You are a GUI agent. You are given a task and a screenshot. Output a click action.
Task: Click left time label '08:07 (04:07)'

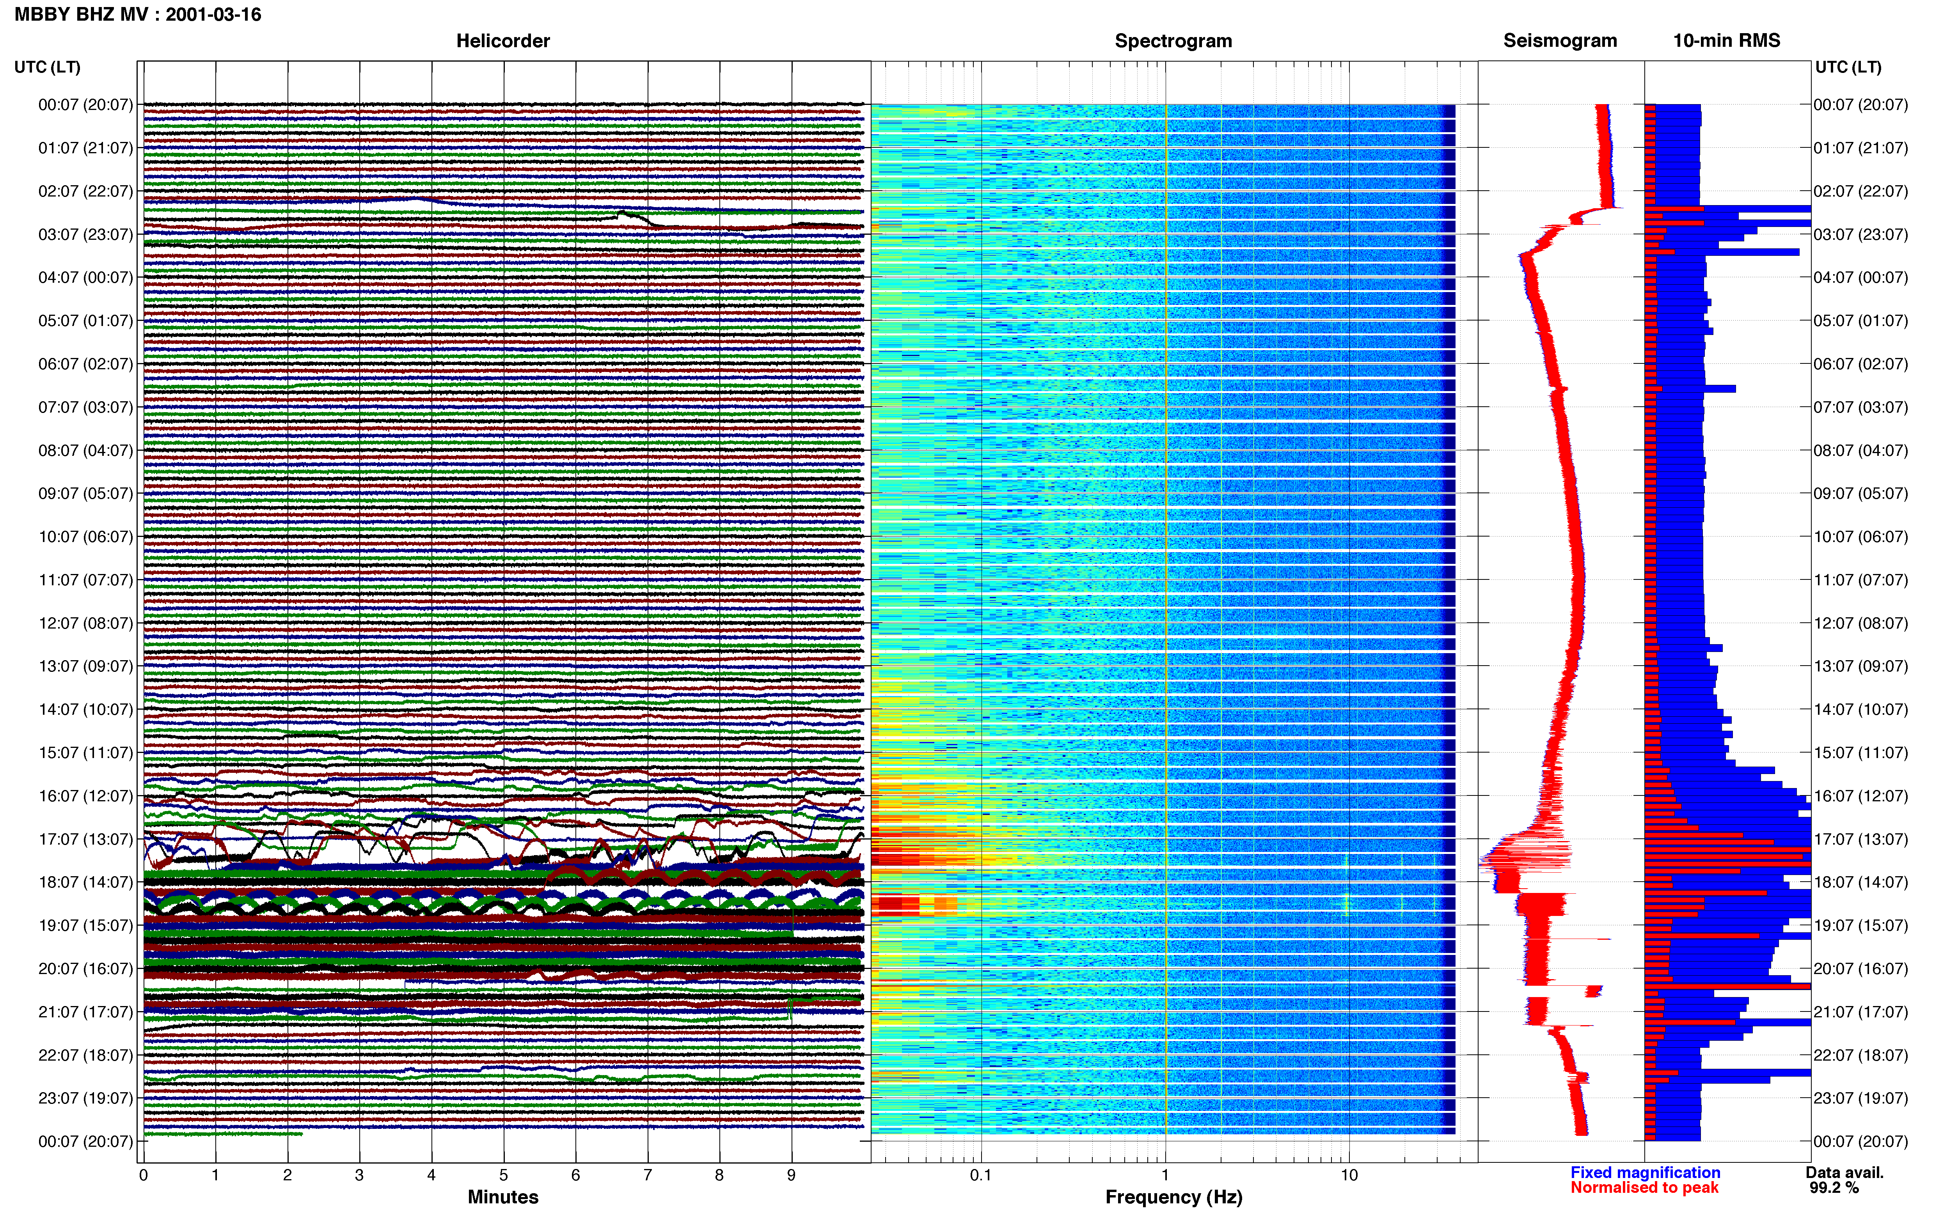pos(86,450)
